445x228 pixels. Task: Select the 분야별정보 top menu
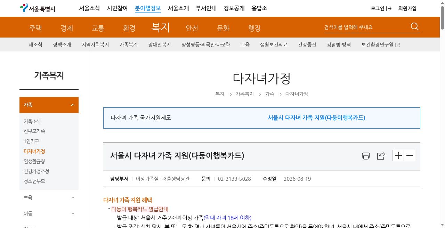pos(148,8)
